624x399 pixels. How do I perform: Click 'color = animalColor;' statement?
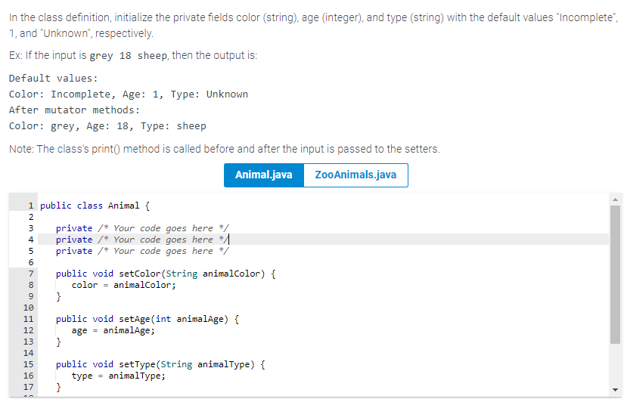124,285
